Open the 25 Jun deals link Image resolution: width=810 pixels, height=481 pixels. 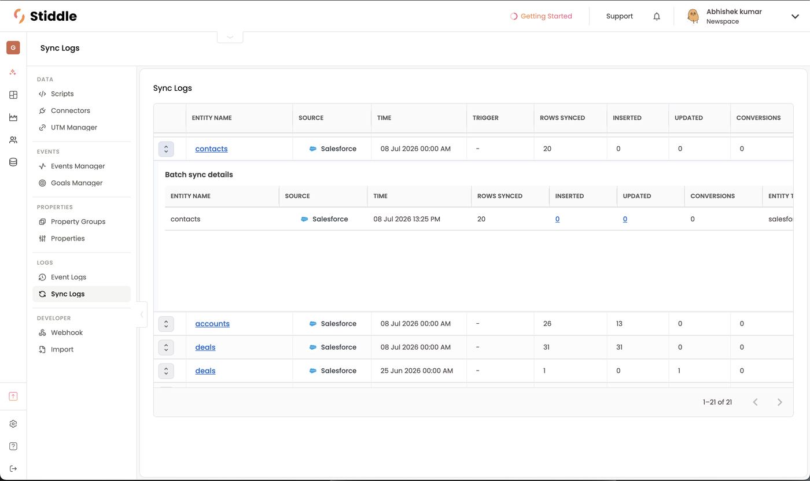[205, 371]
